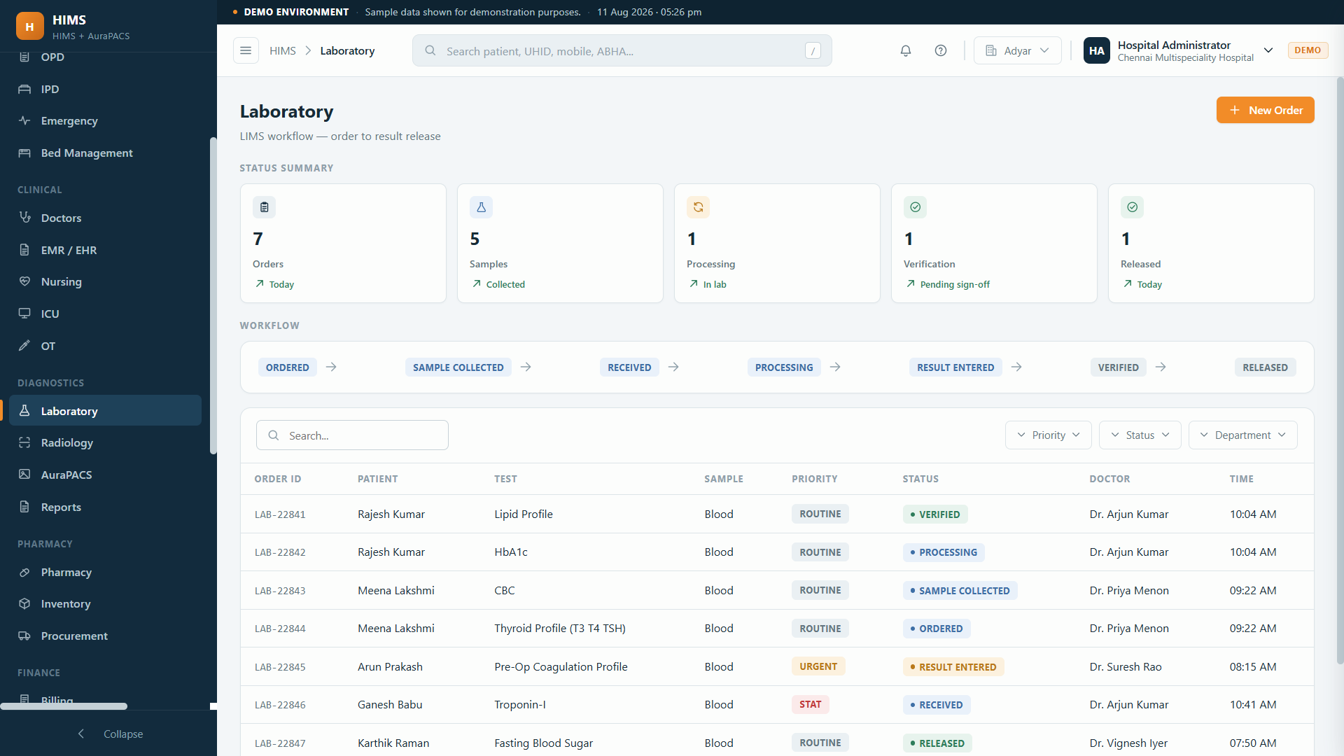Viewport: 1344px width, 756px height.
Task: Open notifications bell icon
Action: click(906, 50)
